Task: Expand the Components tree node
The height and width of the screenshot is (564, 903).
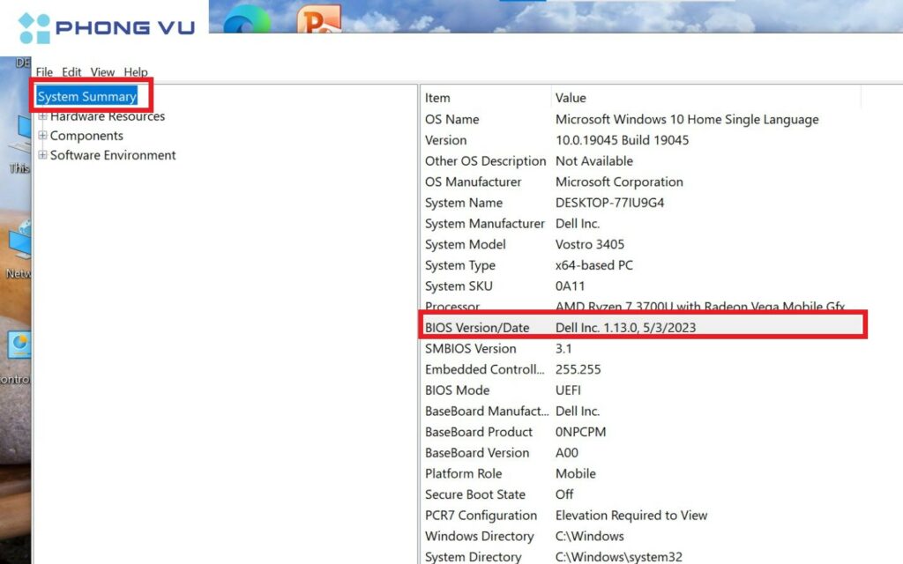Action: (42, 136)
